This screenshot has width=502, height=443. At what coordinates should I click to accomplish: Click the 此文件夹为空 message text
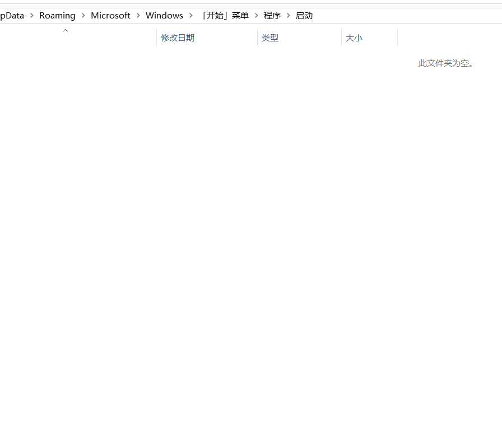pos(446,63)
